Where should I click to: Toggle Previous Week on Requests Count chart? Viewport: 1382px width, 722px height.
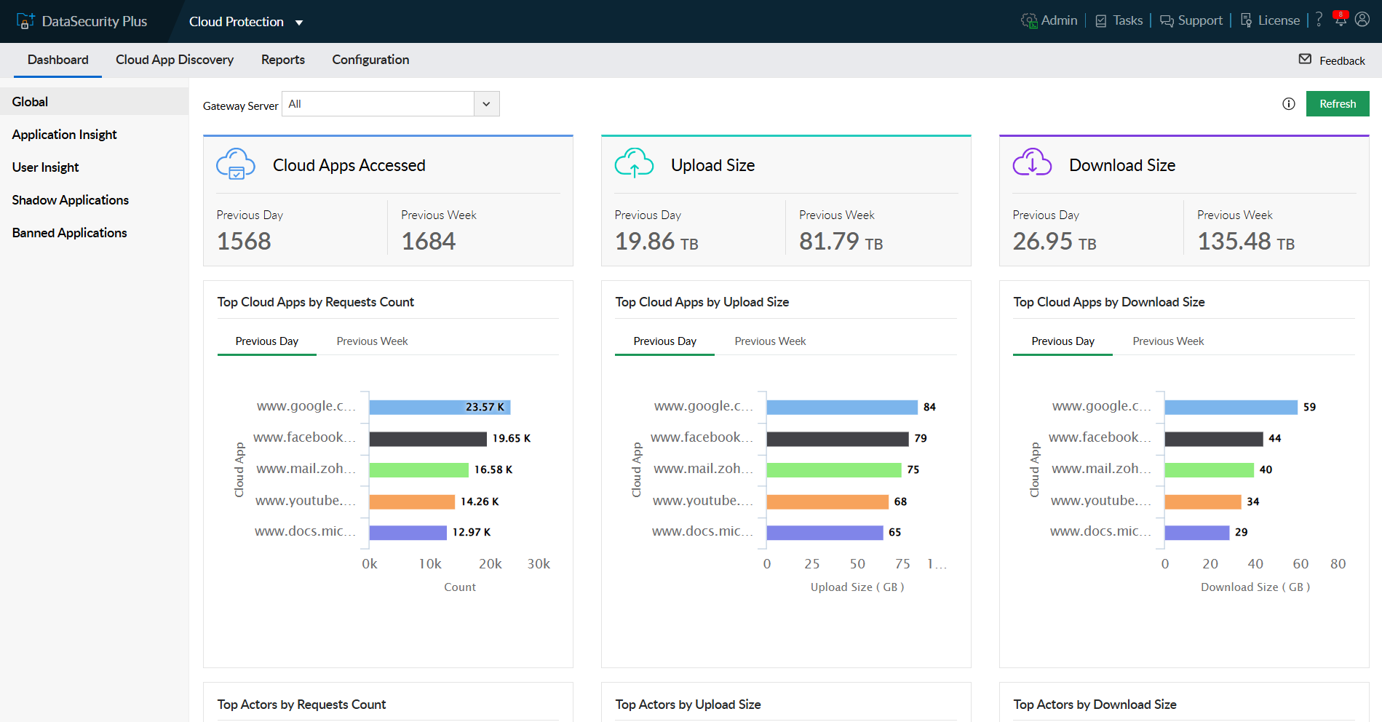coord(372,341)
